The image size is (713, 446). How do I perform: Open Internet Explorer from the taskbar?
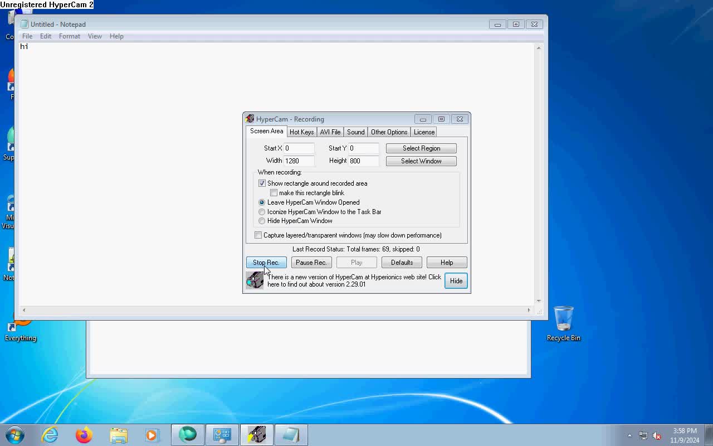coord(50,435)
